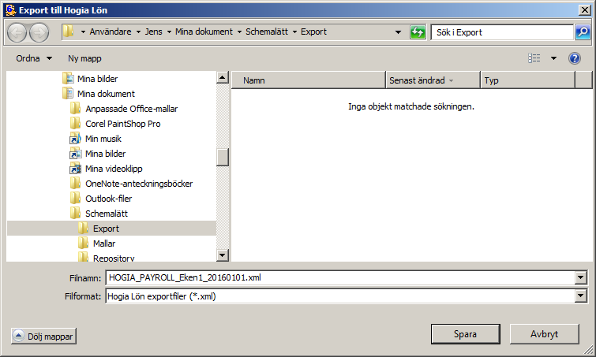Change view using the view layout icon
Viewport: 596px width, 357px height.
pos(534,58)
